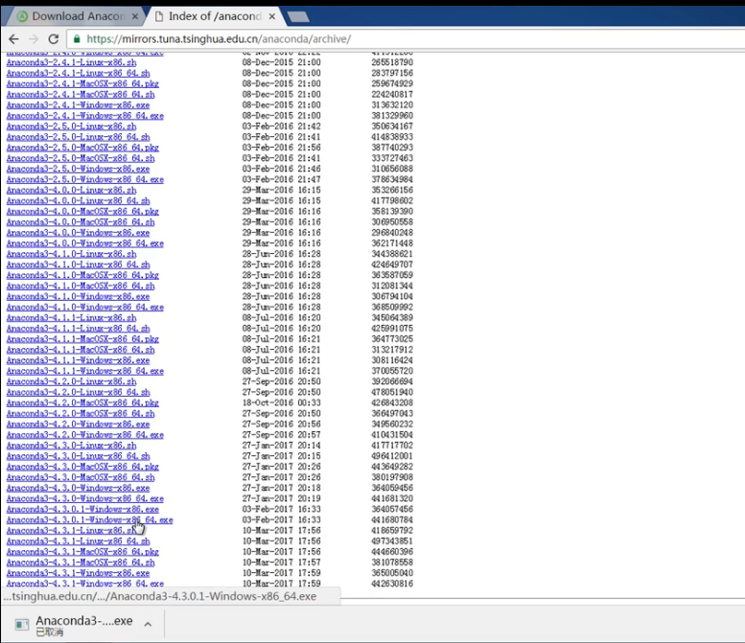Reload the page with refresh icon
Image resolution: width=745 pixels, height=643 pixels.
click(54, 39)
